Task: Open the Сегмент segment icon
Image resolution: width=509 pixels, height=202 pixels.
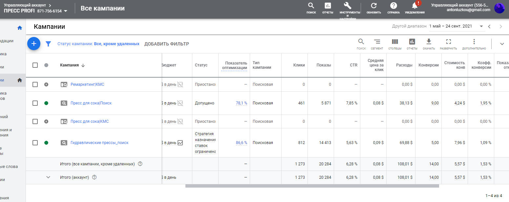Action: [x=377, y=42]
